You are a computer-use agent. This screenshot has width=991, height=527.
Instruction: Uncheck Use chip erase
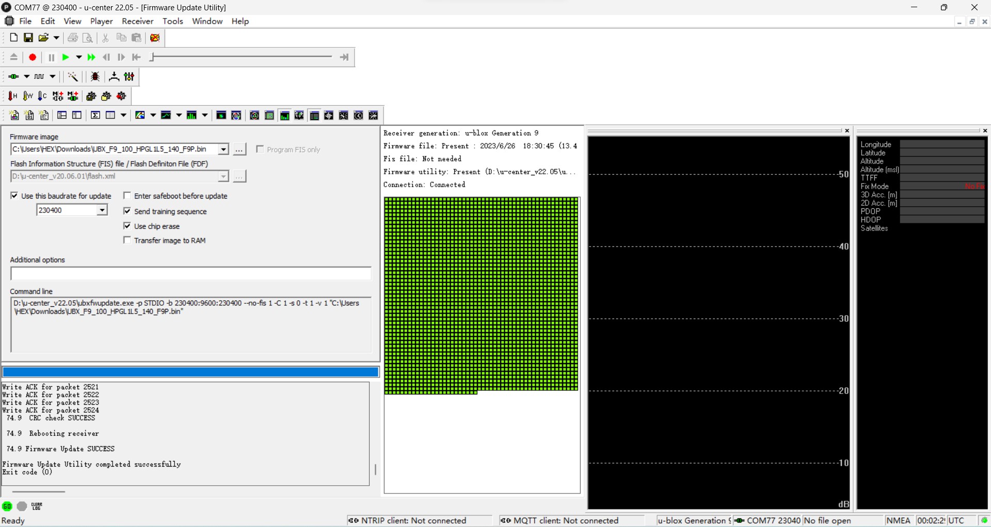click(x=127, y=226)
